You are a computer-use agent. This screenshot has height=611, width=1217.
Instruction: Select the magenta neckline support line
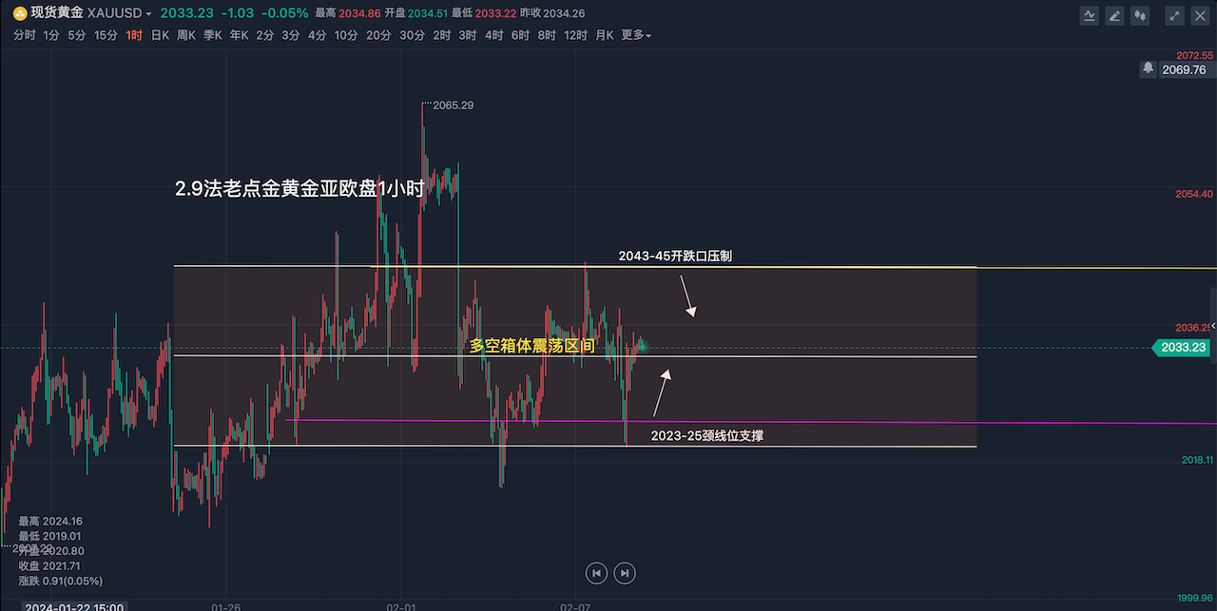click(x=856, y=422)
